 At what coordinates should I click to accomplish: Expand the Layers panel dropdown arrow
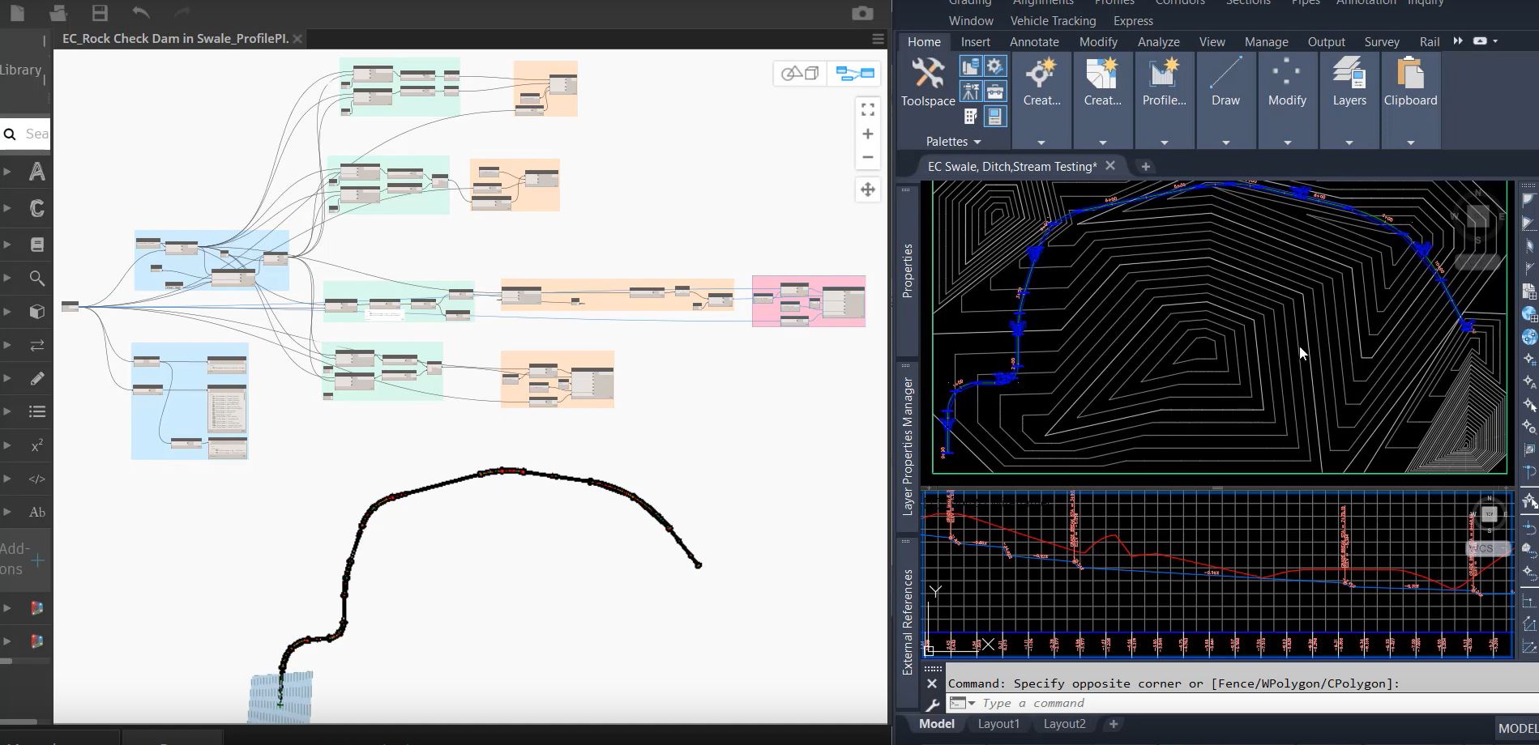1349,143
